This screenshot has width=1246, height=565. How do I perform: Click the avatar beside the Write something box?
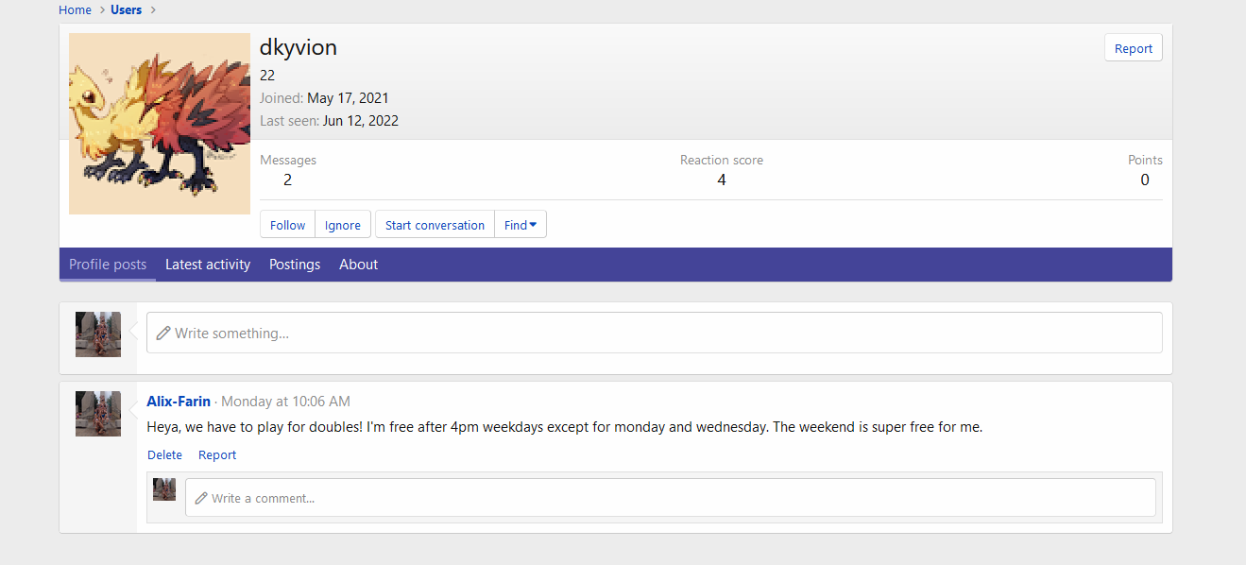point(98,334)
